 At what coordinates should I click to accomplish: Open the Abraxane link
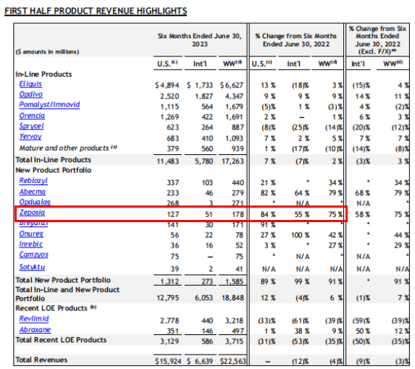[35, 330]
